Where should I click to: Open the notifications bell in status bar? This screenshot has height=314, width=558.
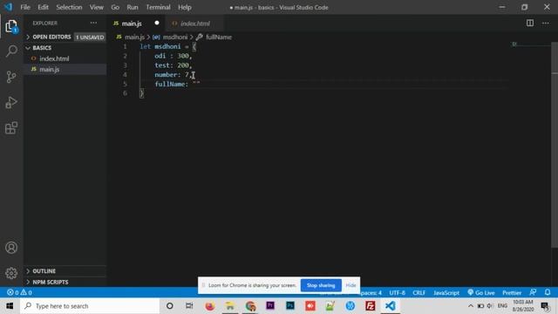548,292
